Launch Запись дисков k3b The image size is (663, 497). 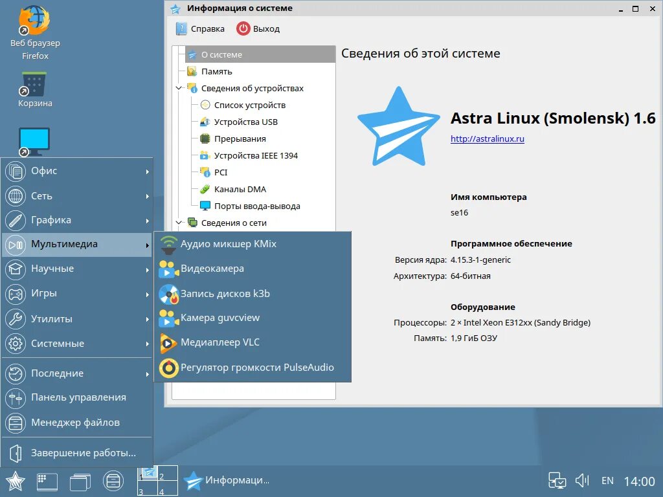[253, 294]
